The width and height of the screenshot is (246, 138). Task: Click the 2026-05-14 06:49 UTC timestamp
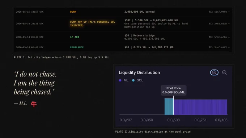30,37
